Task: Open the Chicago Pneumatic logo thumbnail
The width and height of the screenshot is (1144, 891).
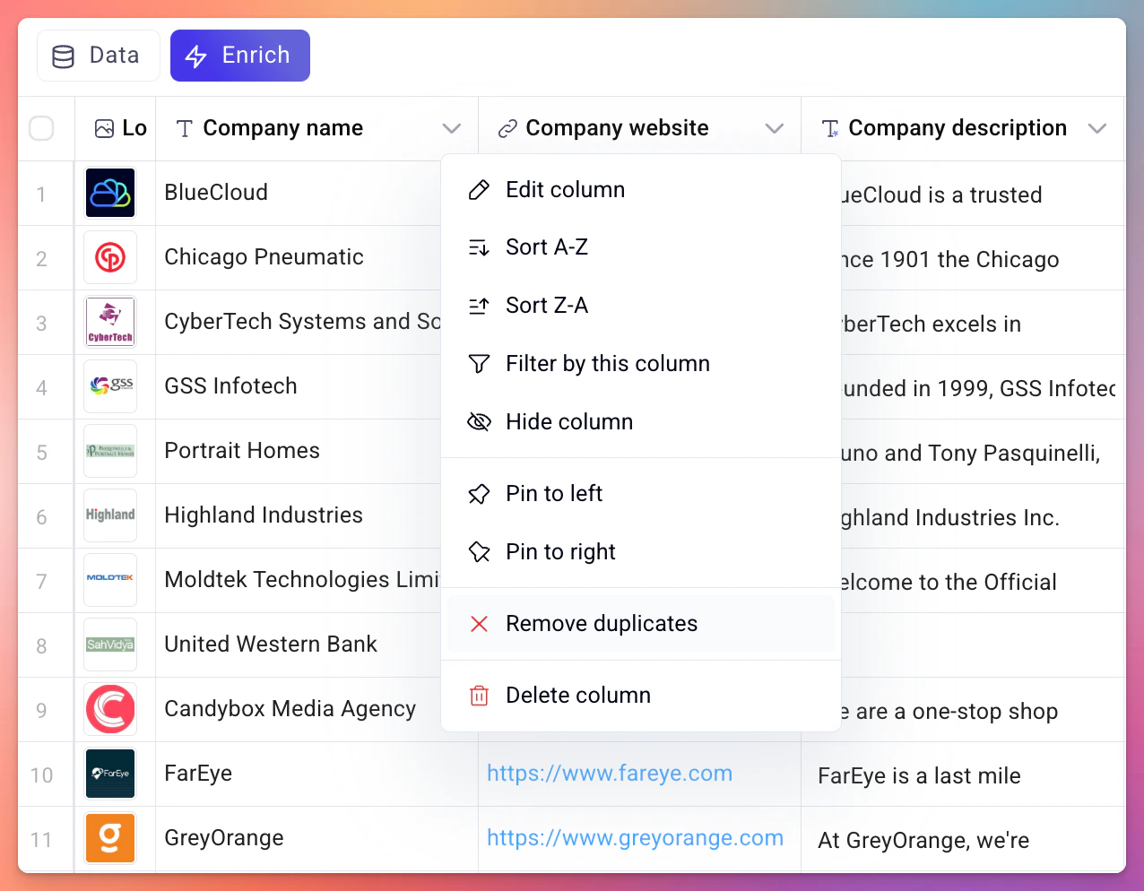Action: [x=110, y=257]
